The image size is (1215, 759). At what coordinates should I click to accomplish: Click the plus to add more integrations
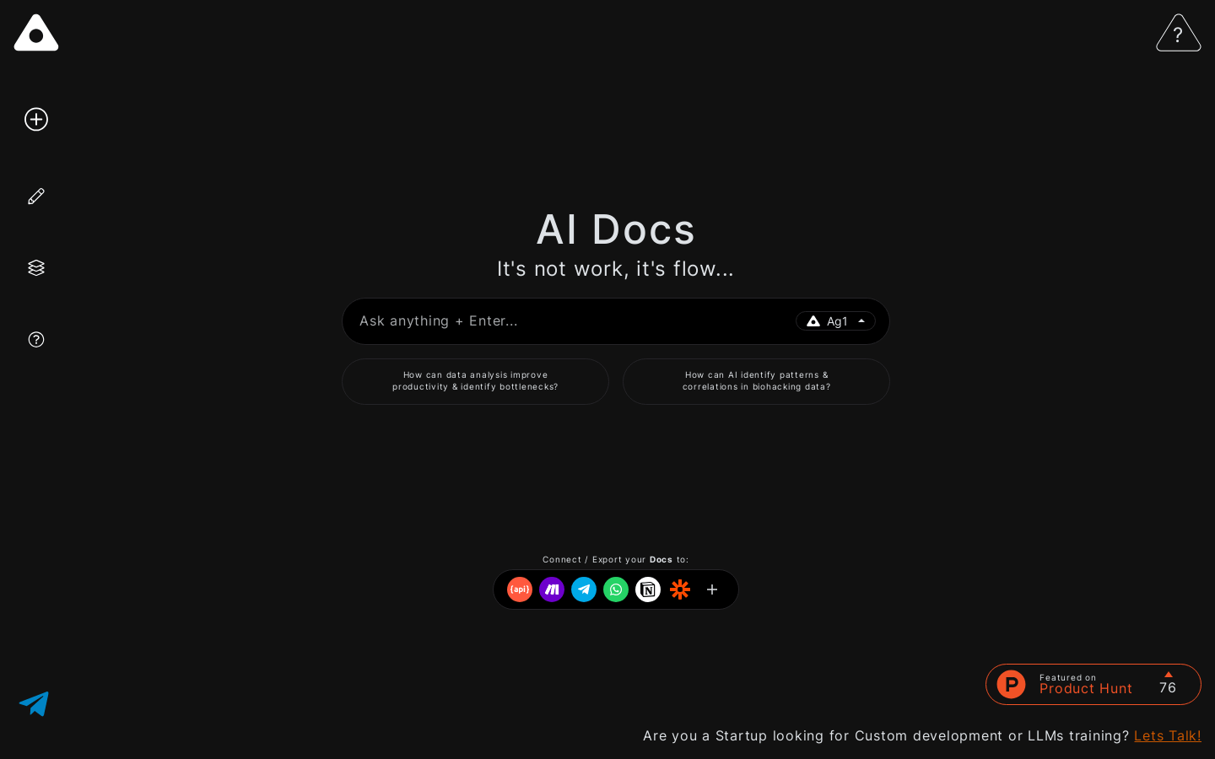coord(712,589)
